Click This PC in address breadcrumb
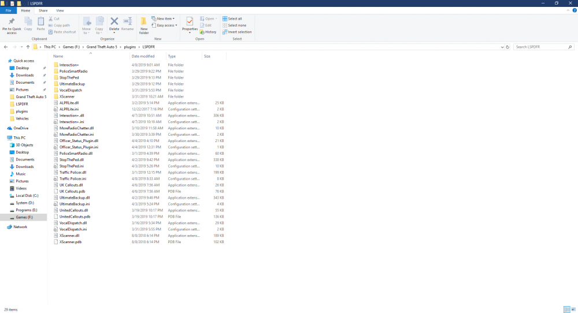The height and width of the screenshot is (313, 578). pos(50,47)
